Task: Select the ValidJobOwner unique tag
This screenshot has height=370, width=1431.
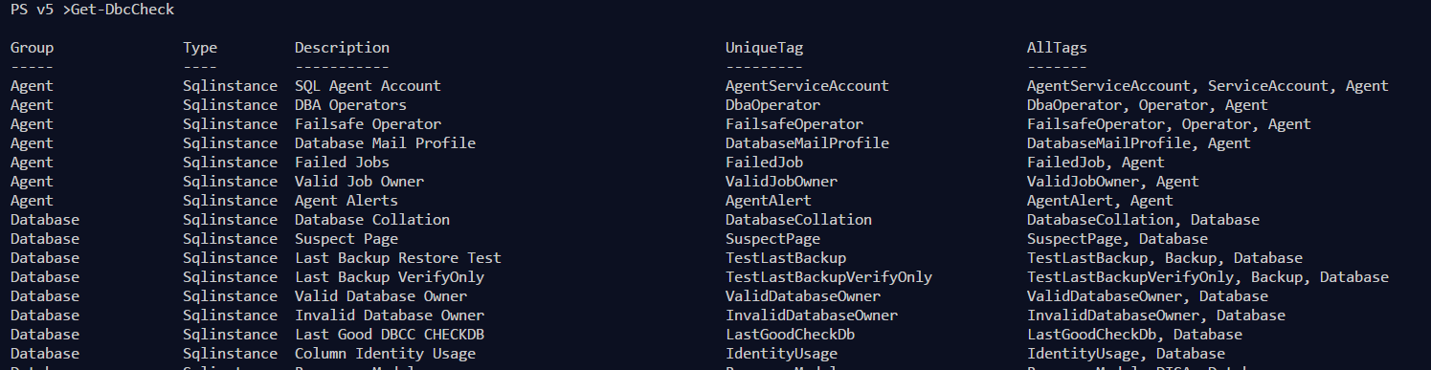Action: point(781,182)
